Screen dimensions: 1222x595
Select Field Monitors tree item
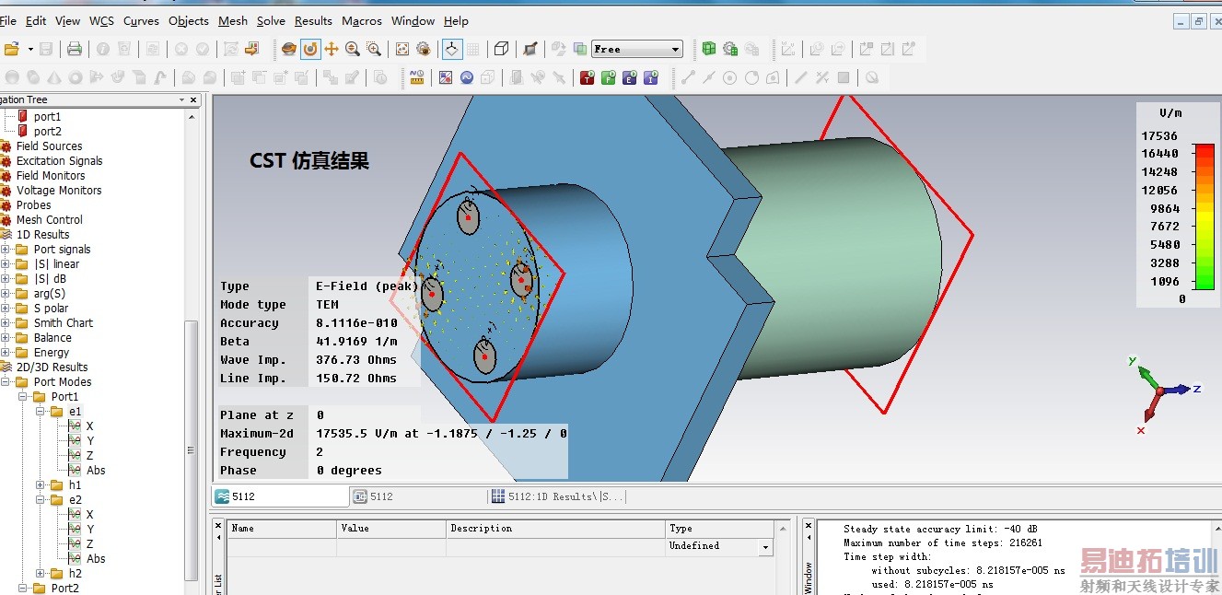point(50,176)
